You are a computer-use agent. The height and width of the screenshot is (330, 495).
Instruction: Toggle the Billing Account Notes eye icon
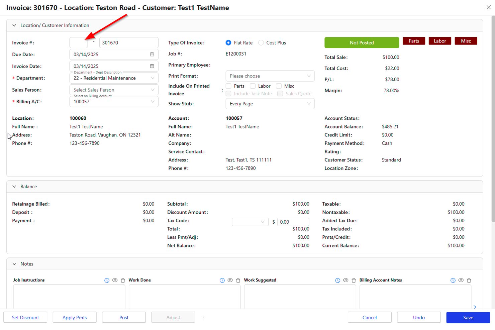click(x=461, y=280)
